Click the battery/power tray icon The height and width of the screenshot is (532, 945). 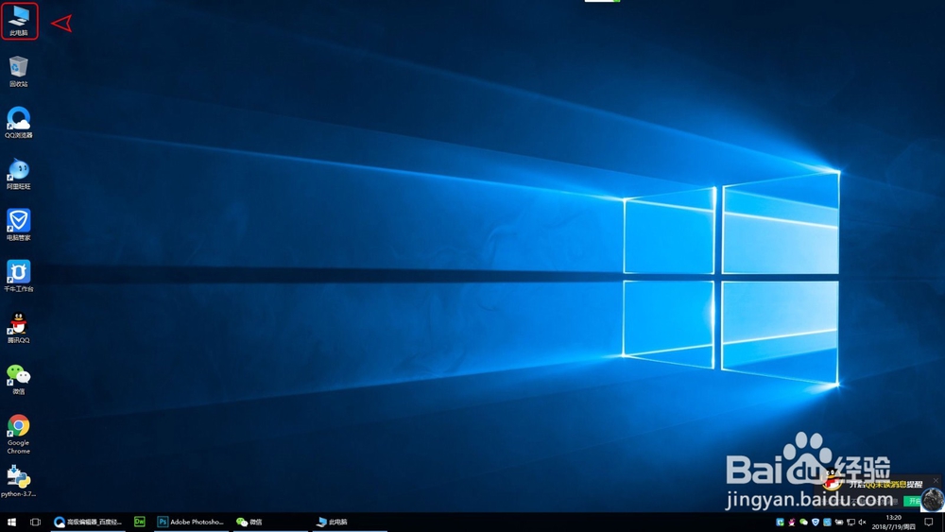[x=839, y=522]
